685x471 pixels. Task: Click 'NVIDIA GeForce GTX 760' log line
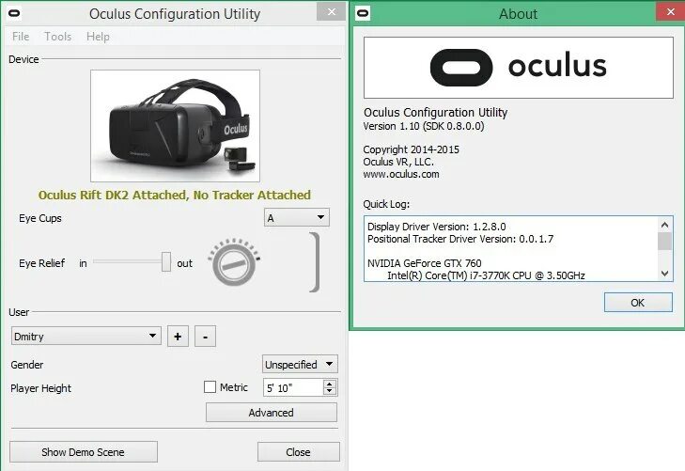tap(424, 263)
